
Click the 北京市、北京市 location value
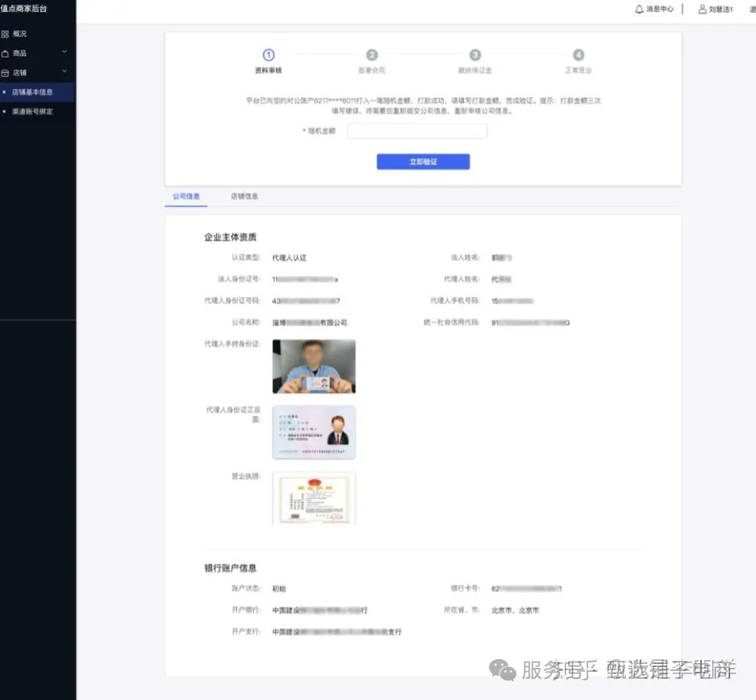point(515,611)
